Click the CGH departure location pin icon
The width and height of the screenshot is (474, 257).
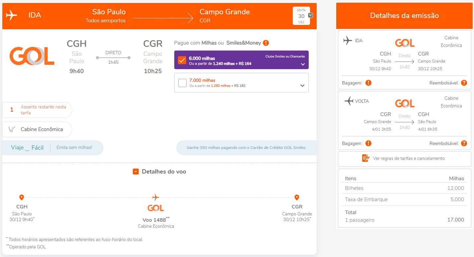click(x=22, y=197)
